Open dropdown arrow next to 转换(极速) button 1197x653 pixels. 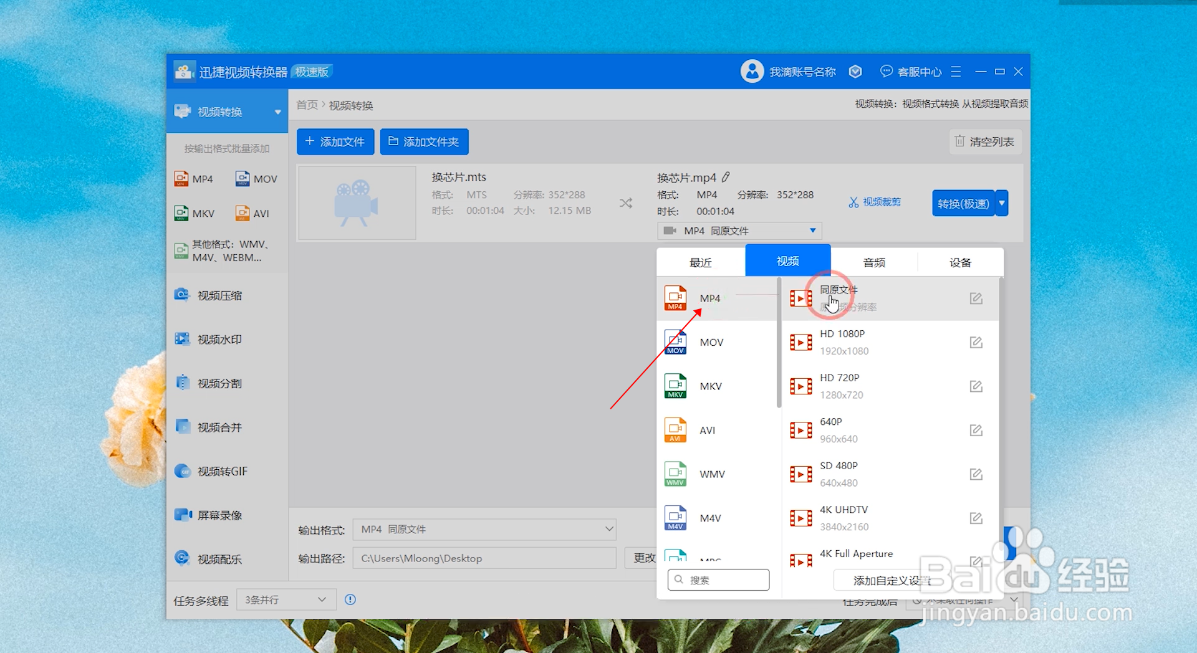click(1002, 203)
